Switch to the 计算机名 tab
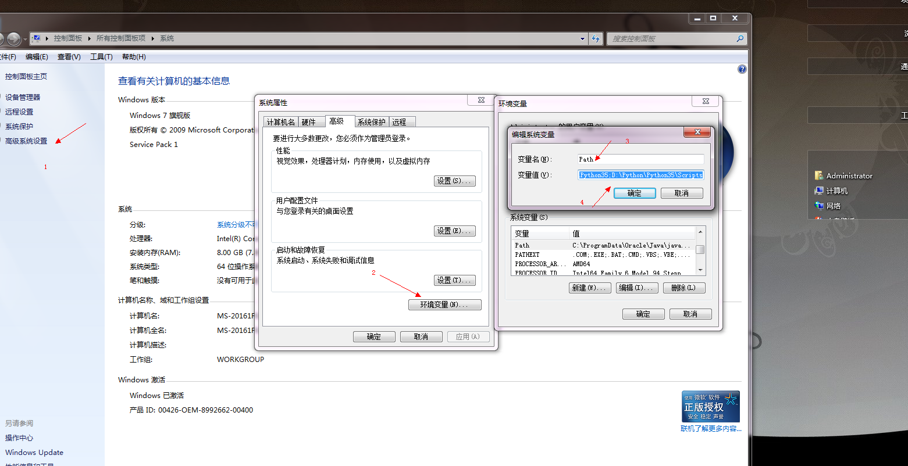The height and width of the screenshot is (466, 908). [x=281, y=122]
